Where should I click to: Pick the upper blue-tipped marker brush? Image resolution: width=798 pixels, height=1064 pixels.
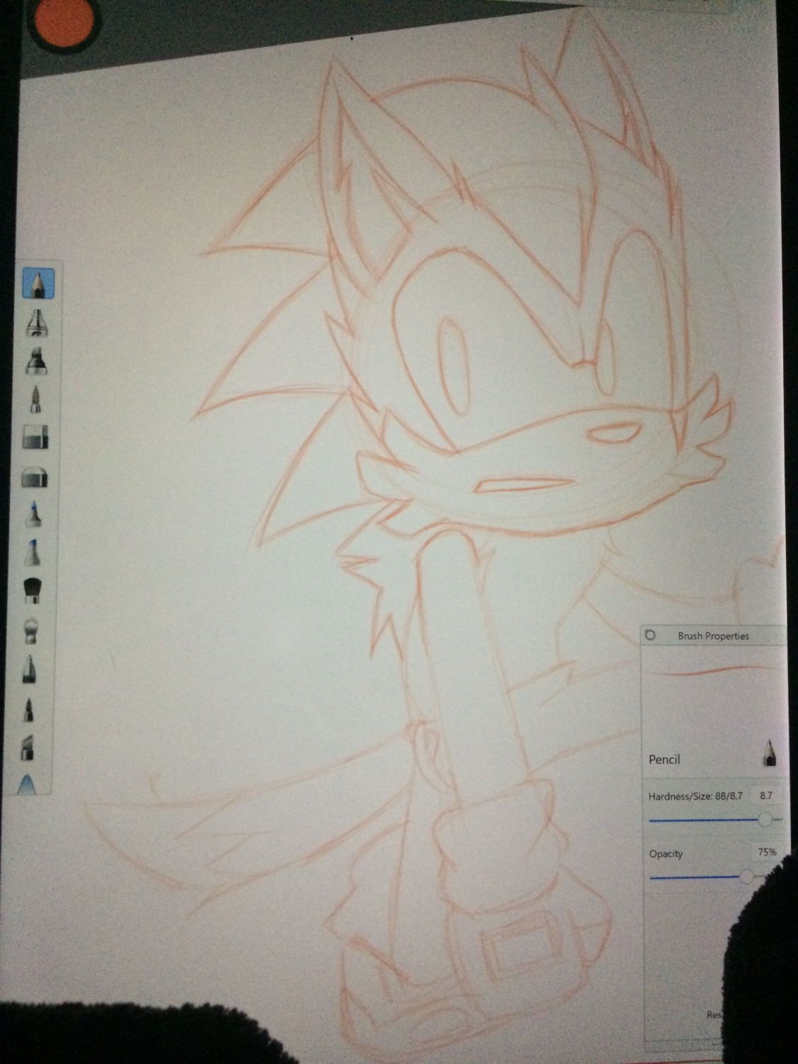click(33, 514)
